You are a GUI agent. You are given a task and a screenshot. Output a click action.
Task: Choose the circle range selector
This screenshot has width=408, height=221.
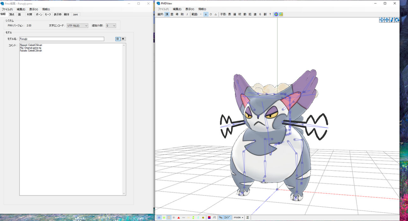pyautogui.click(x=211, y=14)
